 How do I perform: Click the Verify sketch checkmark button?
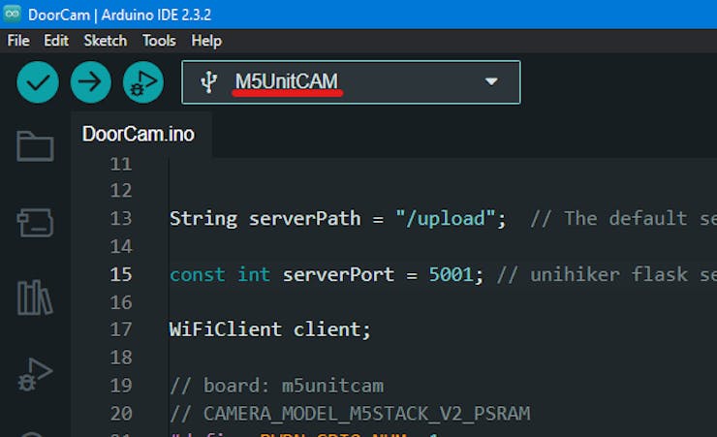coord(38,82)
